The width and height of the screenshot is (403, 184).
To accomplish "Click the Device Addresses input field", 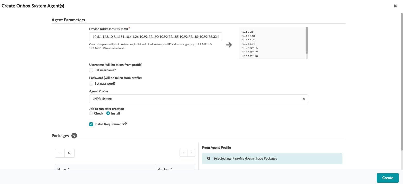I will (x=155, y=37).
